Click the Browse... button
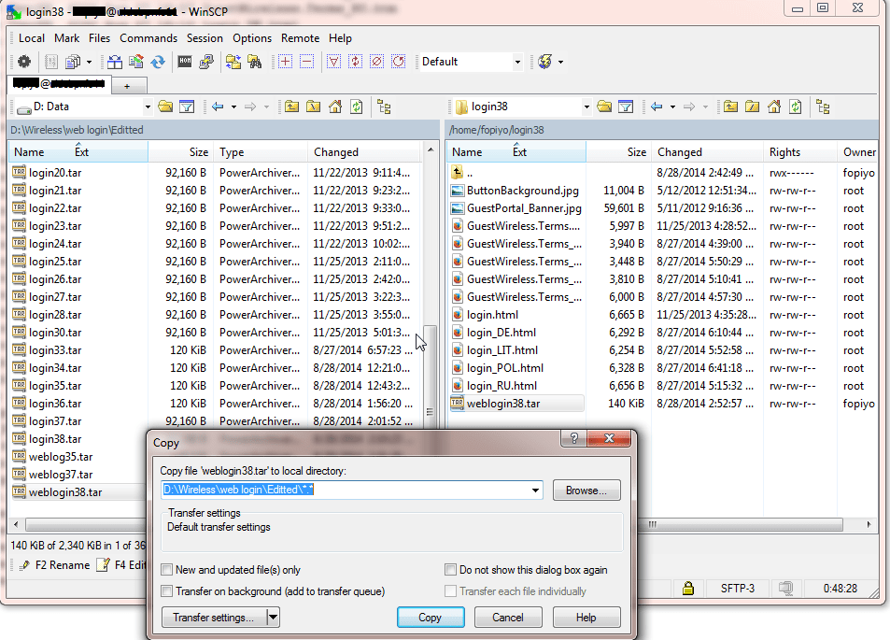This screenshot has height=640, width=890. pyautogui.click(x=586, y=491)
